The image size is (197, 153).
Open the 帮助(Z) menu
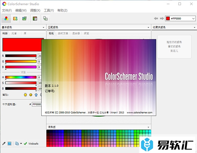click(62, 11)
